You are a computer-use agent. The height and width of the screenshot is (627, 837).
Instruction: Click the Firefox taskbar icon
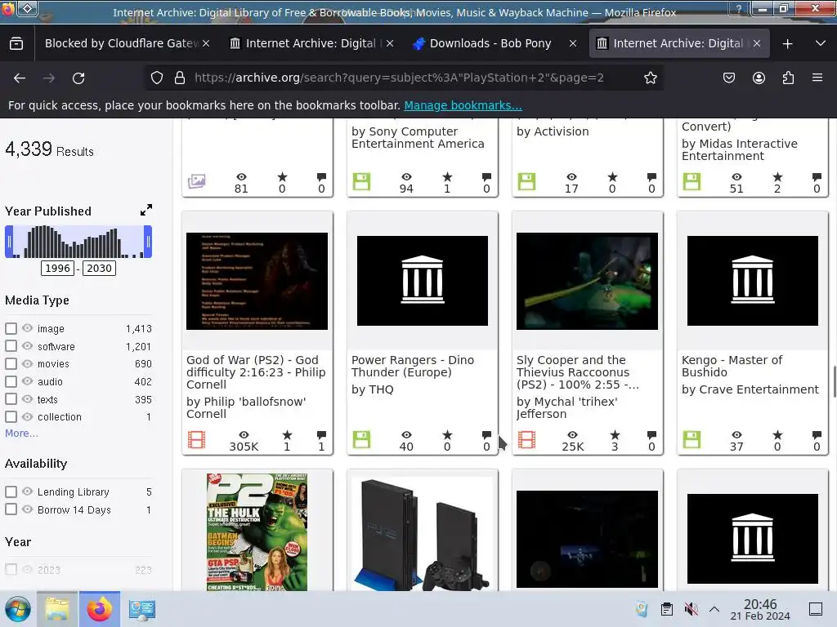tap(99, 609)
